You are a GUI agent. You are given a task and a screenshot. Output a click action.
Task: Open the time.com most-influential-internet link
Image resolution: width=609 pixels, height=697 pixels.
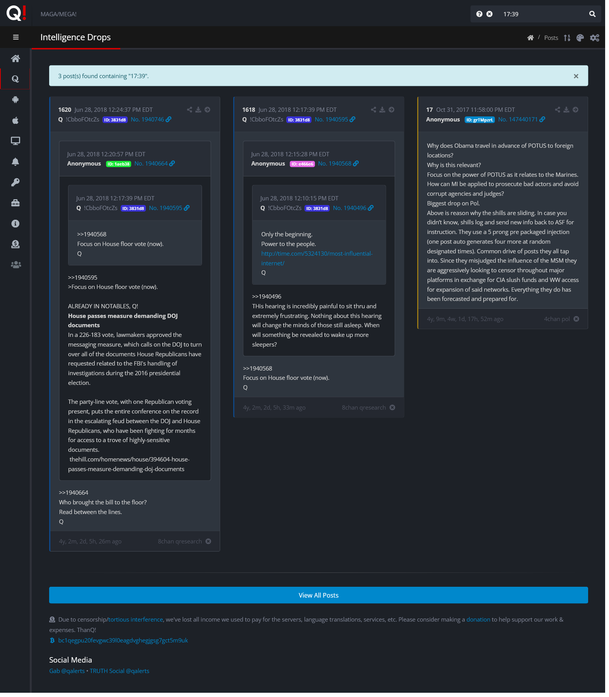317,258
